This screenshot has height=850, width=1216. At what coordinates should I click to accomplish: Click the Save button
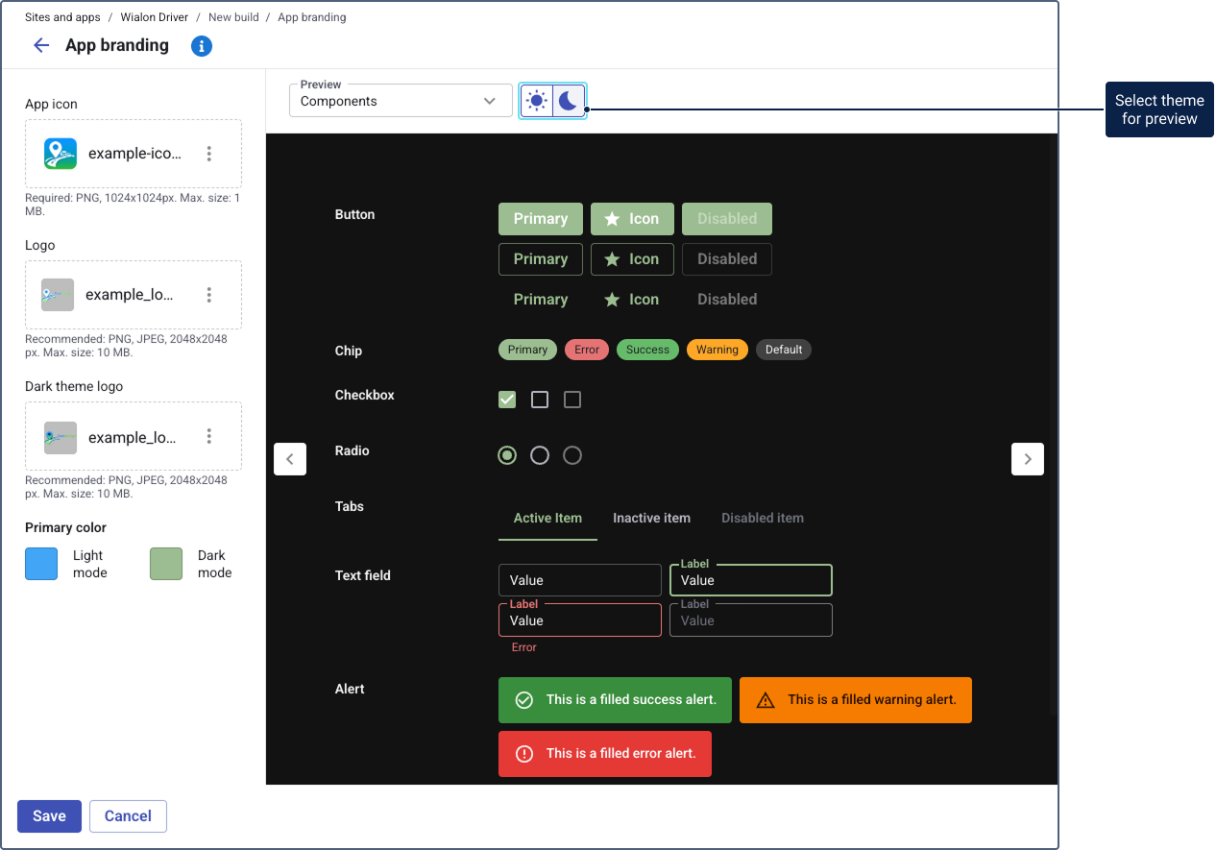point(49,816)
